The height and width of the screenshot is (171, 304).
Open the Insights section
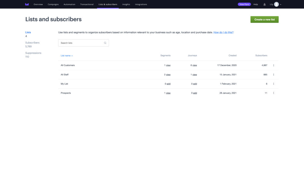(126, 4)
